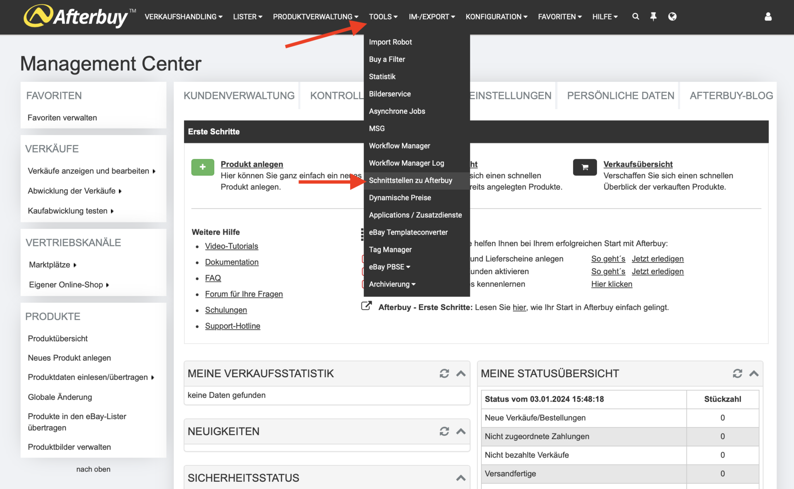Select Dynamische Preise menu item
The height and width of the screenshot is (489, 794).
tap(417, 198)
